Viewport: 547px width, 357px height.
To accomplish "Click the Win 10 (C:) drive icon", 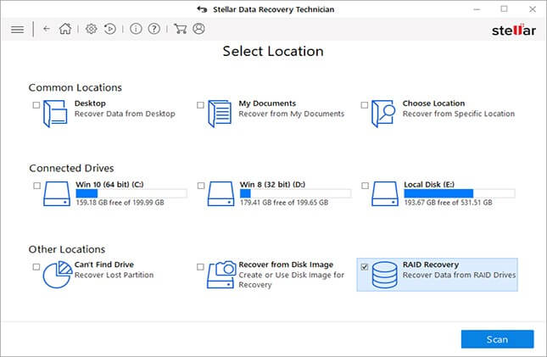I will pyautogui.click(x=57, y=193).
